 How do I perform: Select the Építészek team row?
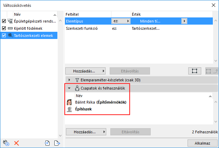[139, 109]
